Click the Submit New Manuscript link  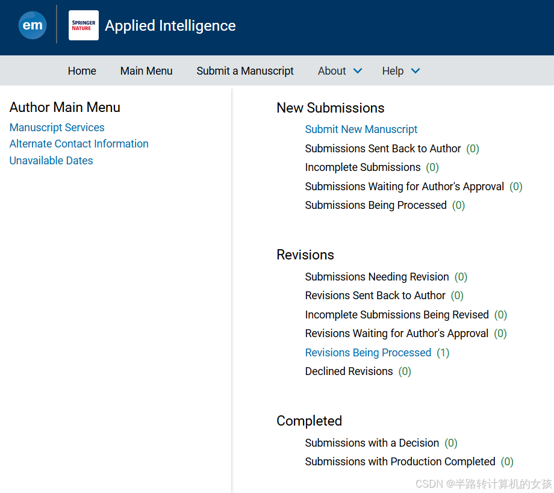coord(361,129)
